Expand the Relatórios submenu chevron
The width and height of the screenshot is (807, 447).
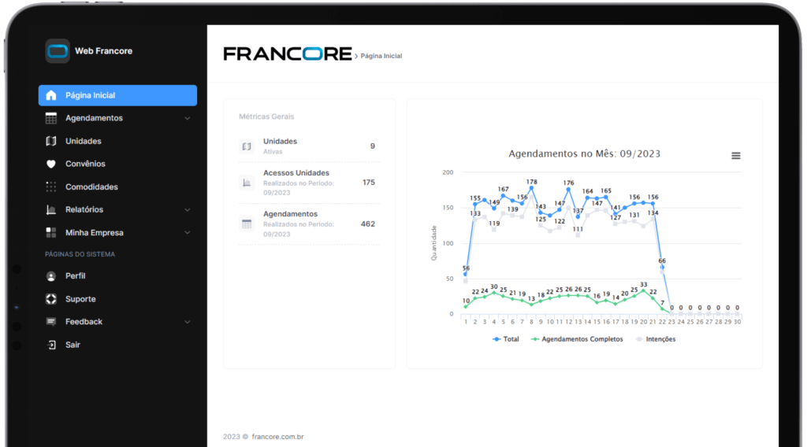pos(188,209)
